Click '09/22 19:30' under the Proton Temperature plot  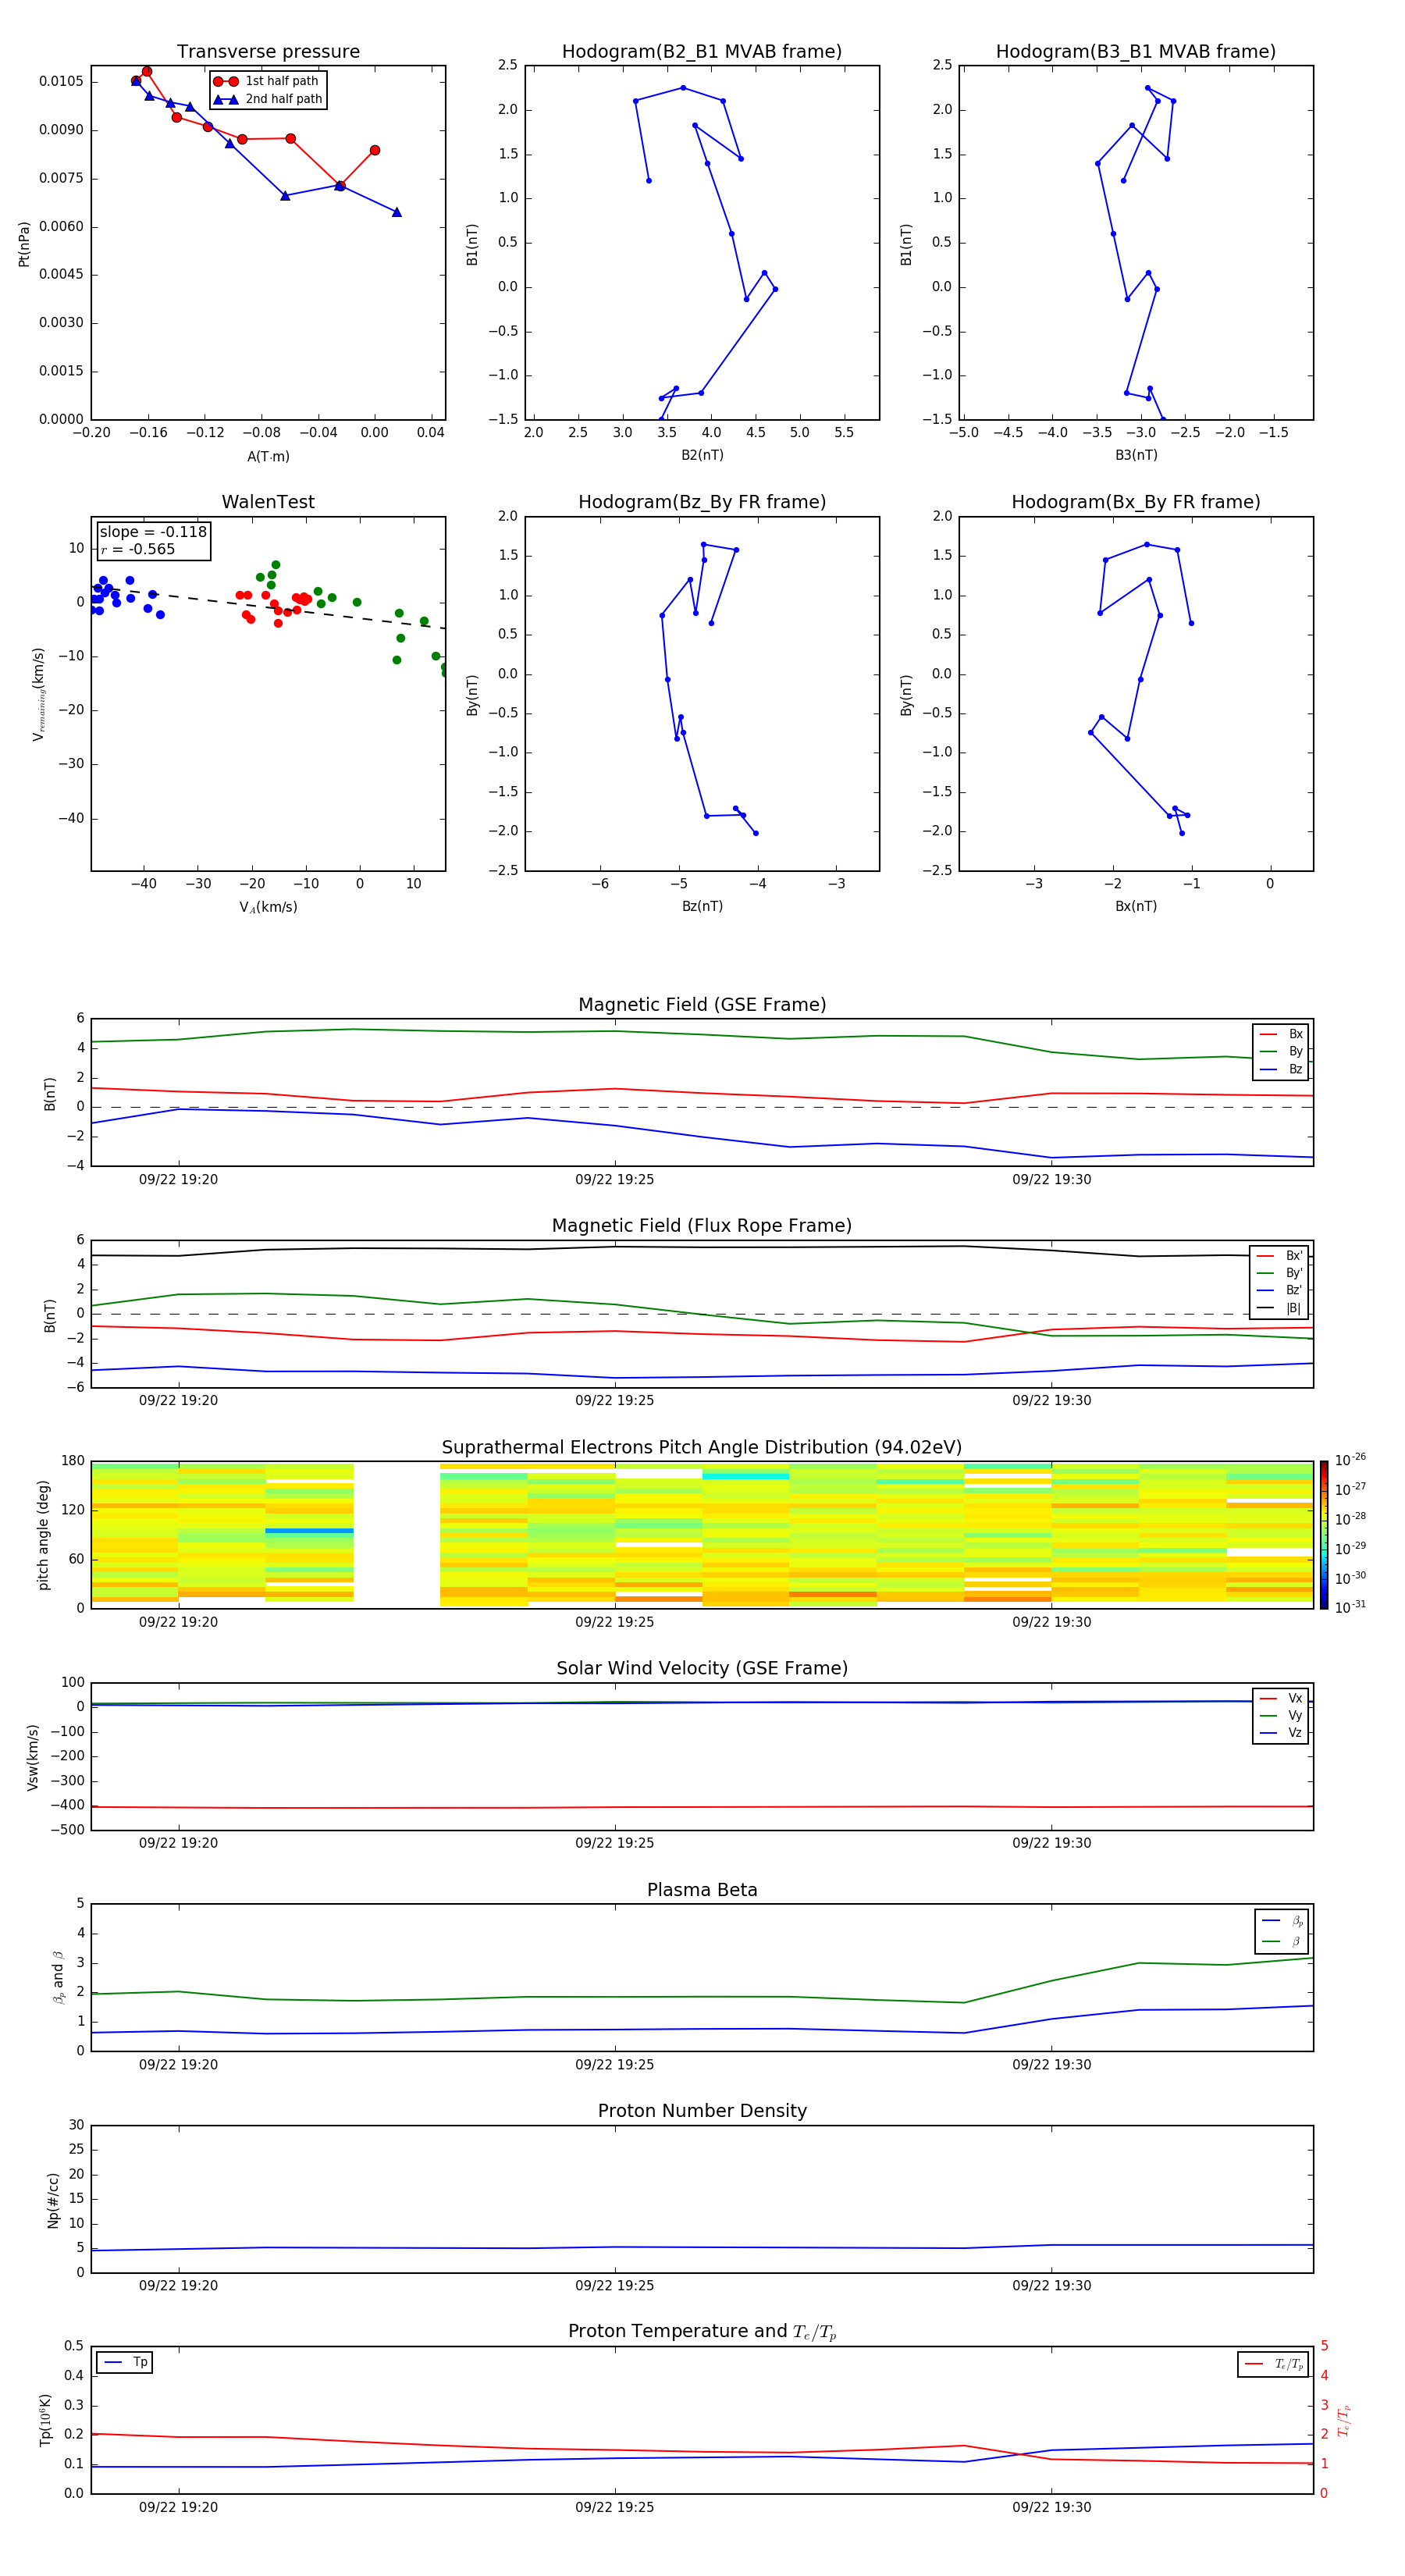[1051, 2507]
